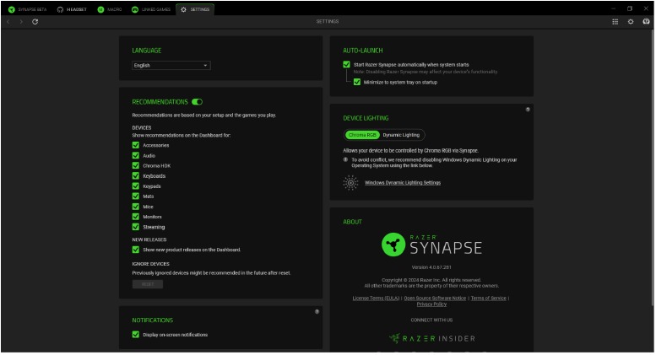Select Chroma RGB lighting mode
Screen dimensions: 656x355
click(362, 135)
